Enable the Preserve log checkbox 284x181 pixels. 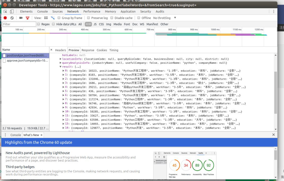pos(88,18)
